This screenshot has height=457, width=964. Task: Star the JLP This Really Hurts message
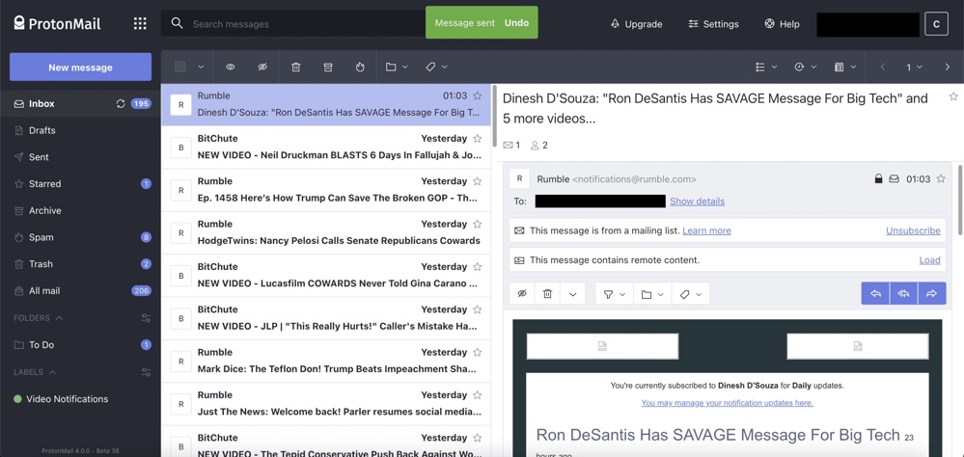pos(477,309)
